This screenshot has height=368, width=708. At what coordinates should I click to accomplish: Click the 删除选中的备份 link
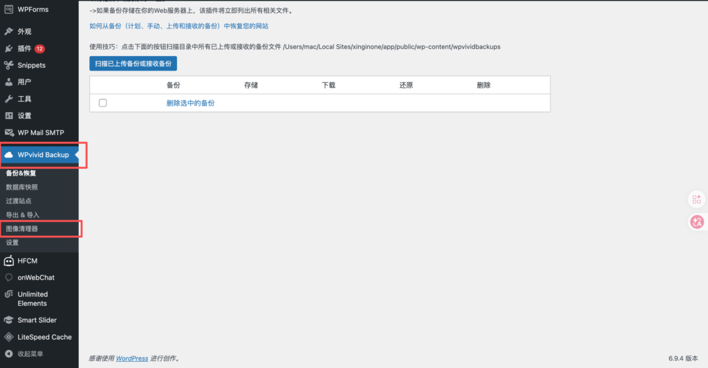point(191,103)
